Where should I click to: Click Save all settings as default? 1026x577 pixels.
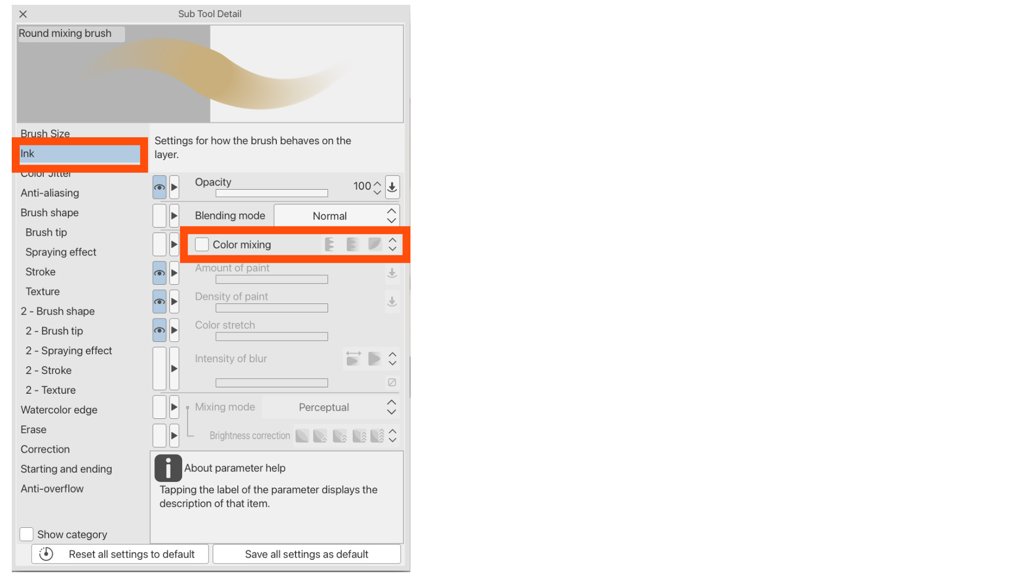[x=306, y=554]
